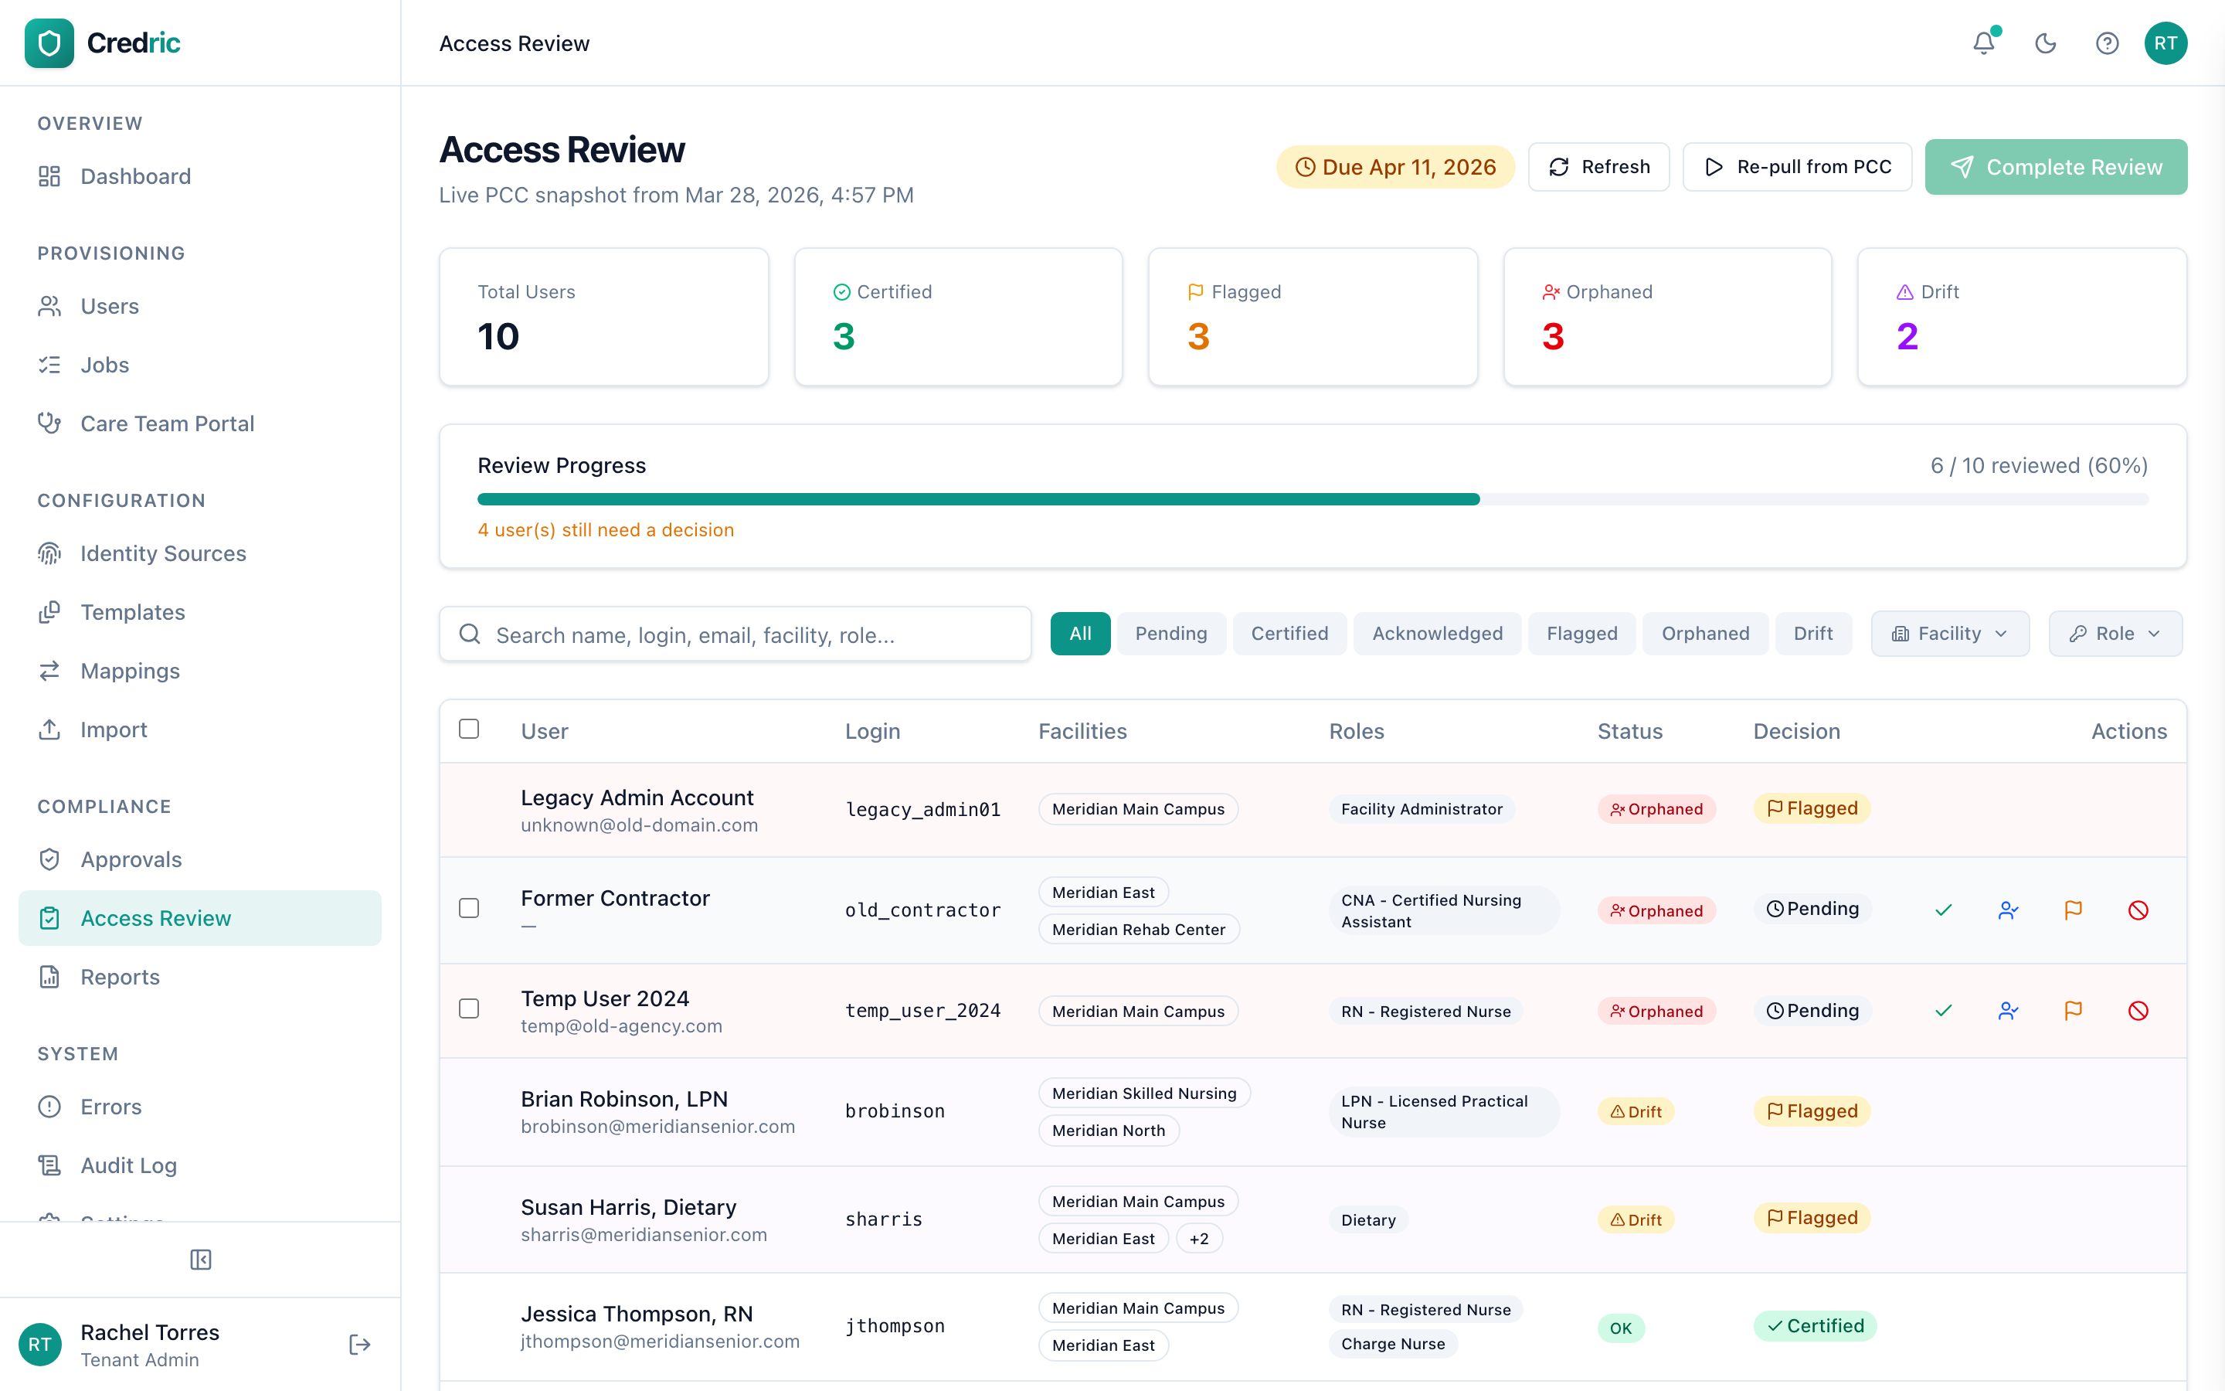
Task: Revoke Temp User 2024 with the red block icon
Action: point(2138,1010)
